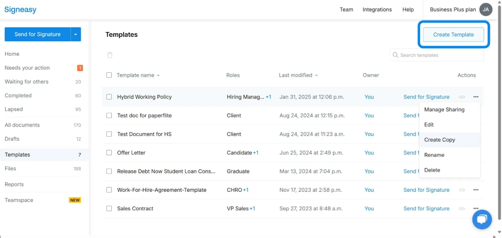Choose Create Copy from the context menu

440,140
